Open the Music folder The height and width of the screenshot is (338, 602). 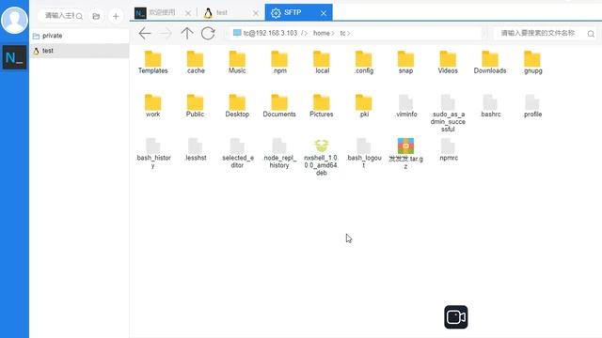237,63
